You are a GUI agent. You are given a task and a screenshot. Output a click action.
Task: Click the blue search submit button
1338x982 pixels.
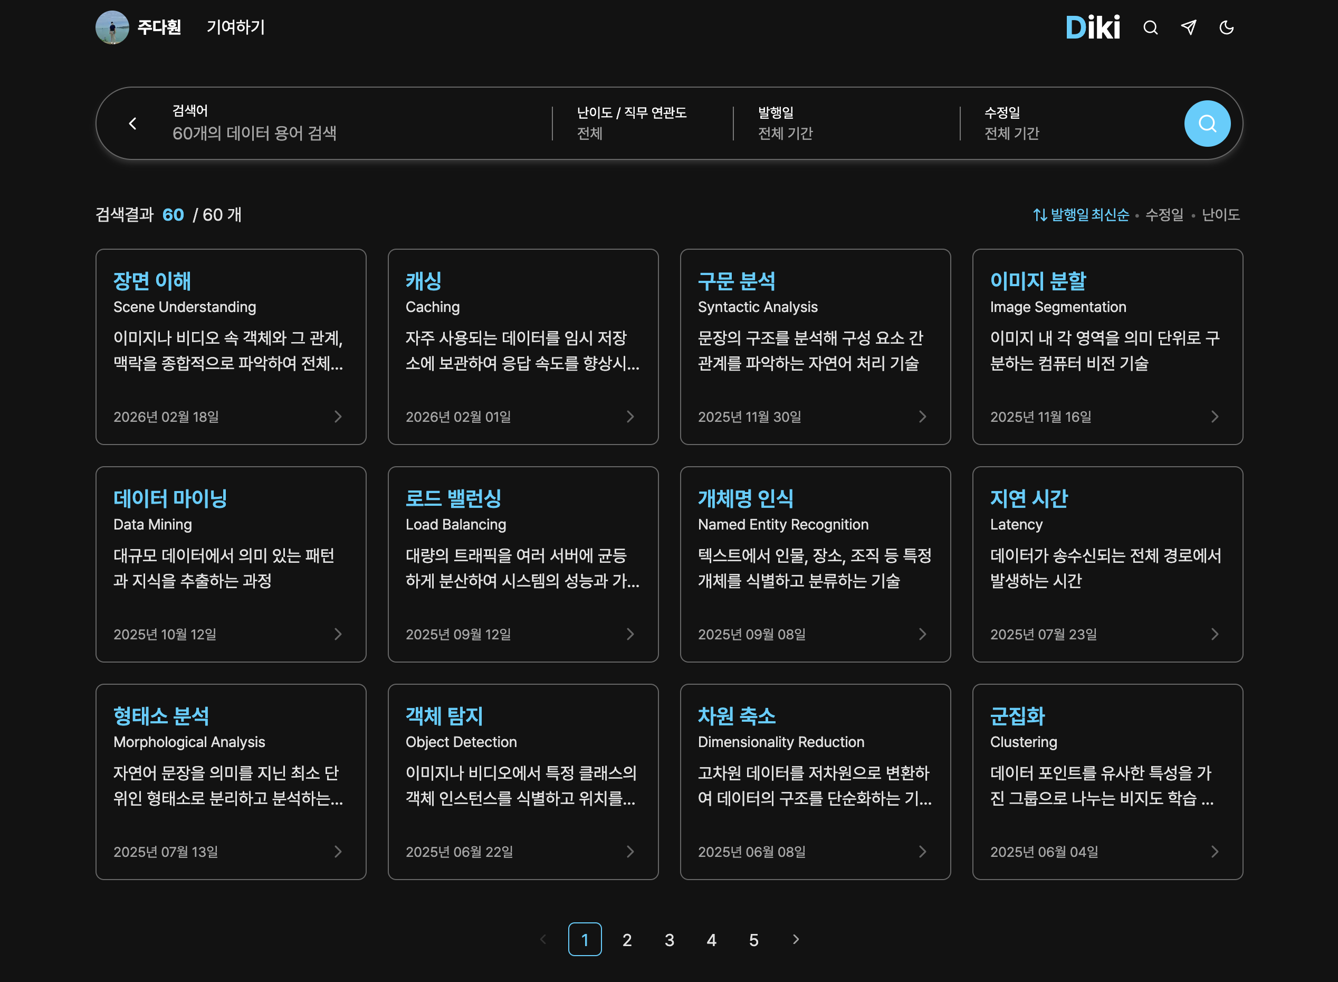[x=1207, y=124]
